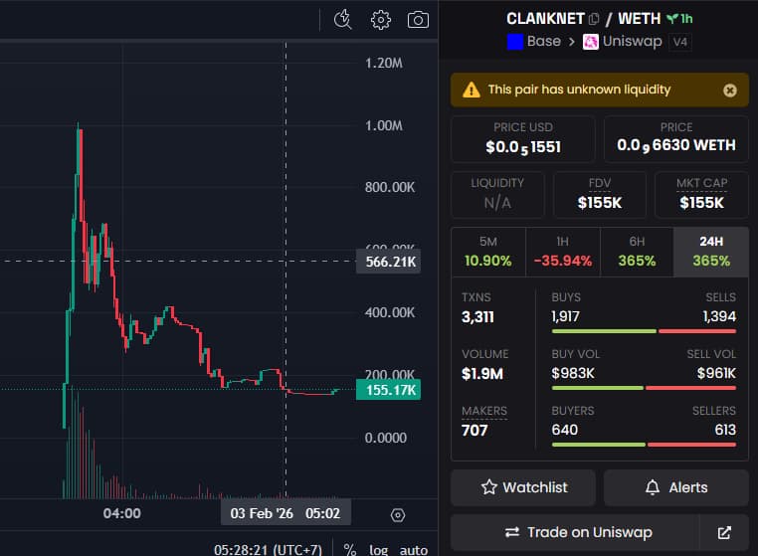Click the 155.17K current price label
The height and width of the screenshot is (556, 758).
coord(390,390)
